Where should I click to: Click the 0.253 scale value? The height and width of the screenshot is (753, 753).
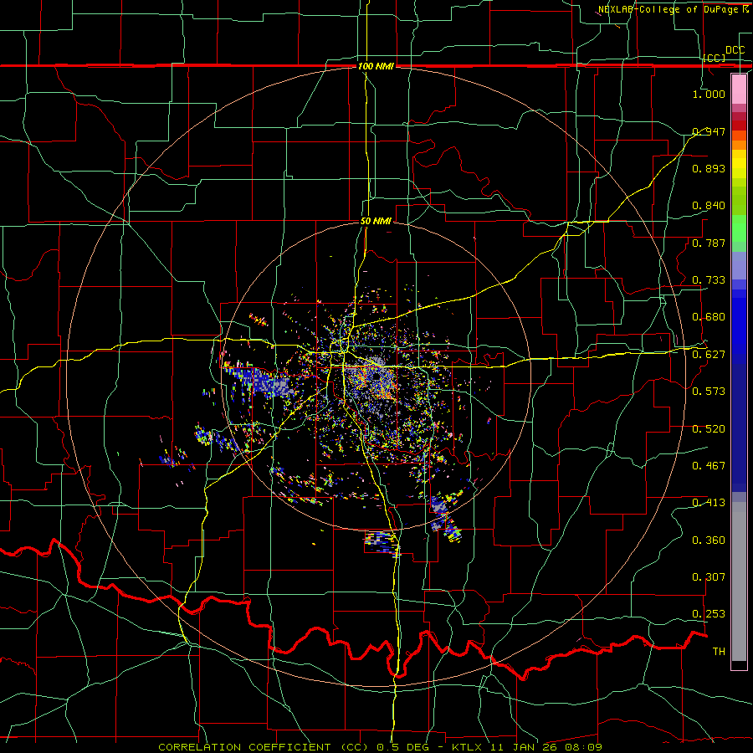point(709,614)
